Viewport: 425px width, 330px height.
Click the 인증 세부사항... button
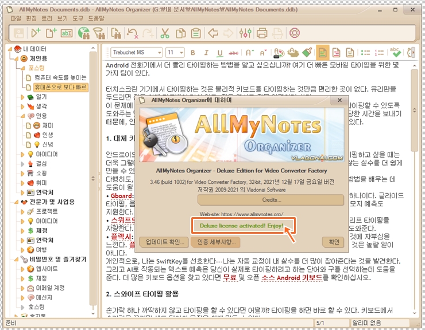click(x=216, y=242)
